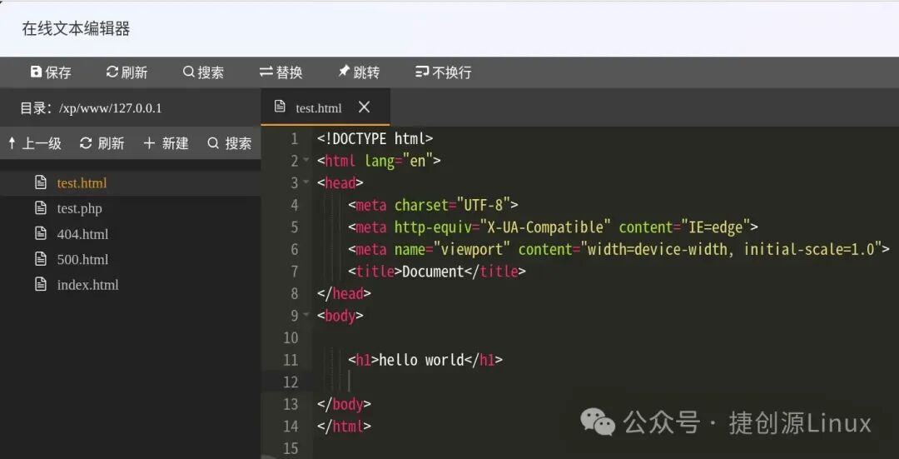The image size is (899, 459).
Task: Click the "UTF-8" charset value
Action: click(x=483, y=205)
